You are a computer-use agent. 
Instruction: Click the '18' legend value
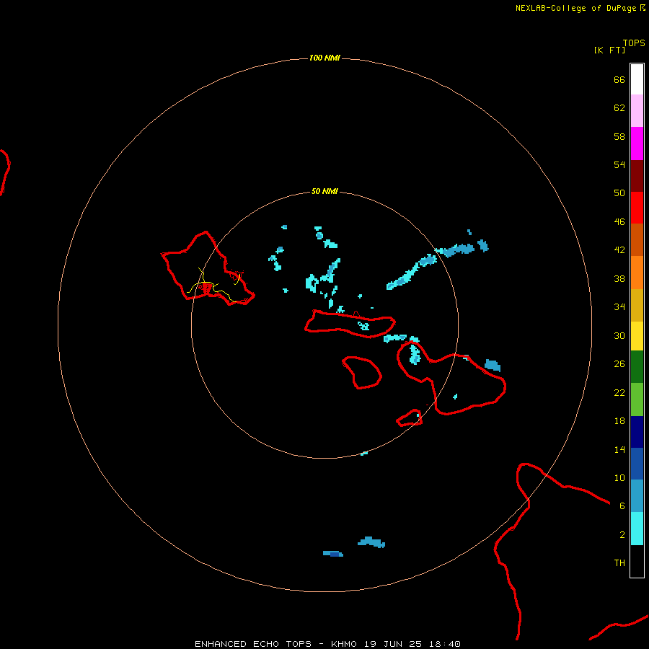[x=619, y=420]
